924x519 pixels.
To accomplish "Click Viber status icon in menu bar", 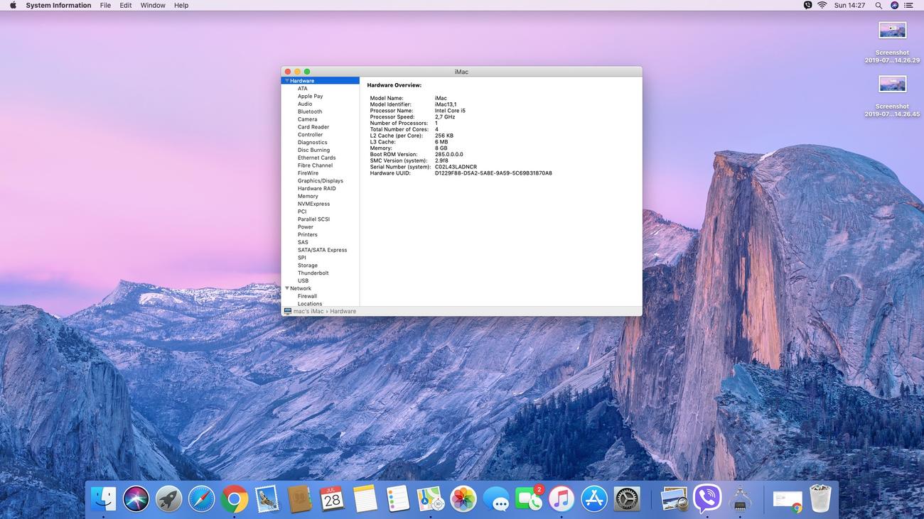I will coord(807,5).
